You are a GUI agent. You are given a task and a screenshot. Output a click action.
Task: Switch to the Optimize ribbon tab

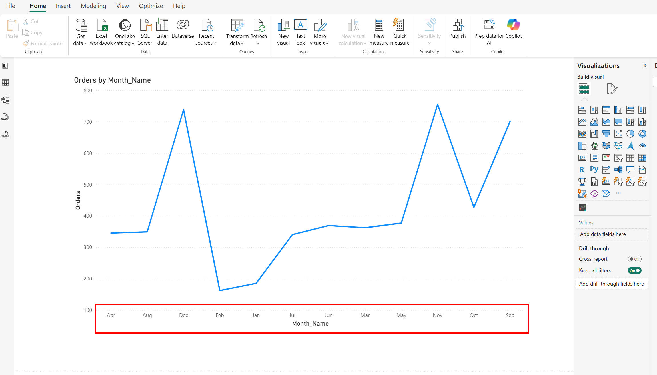coord(151,6)
